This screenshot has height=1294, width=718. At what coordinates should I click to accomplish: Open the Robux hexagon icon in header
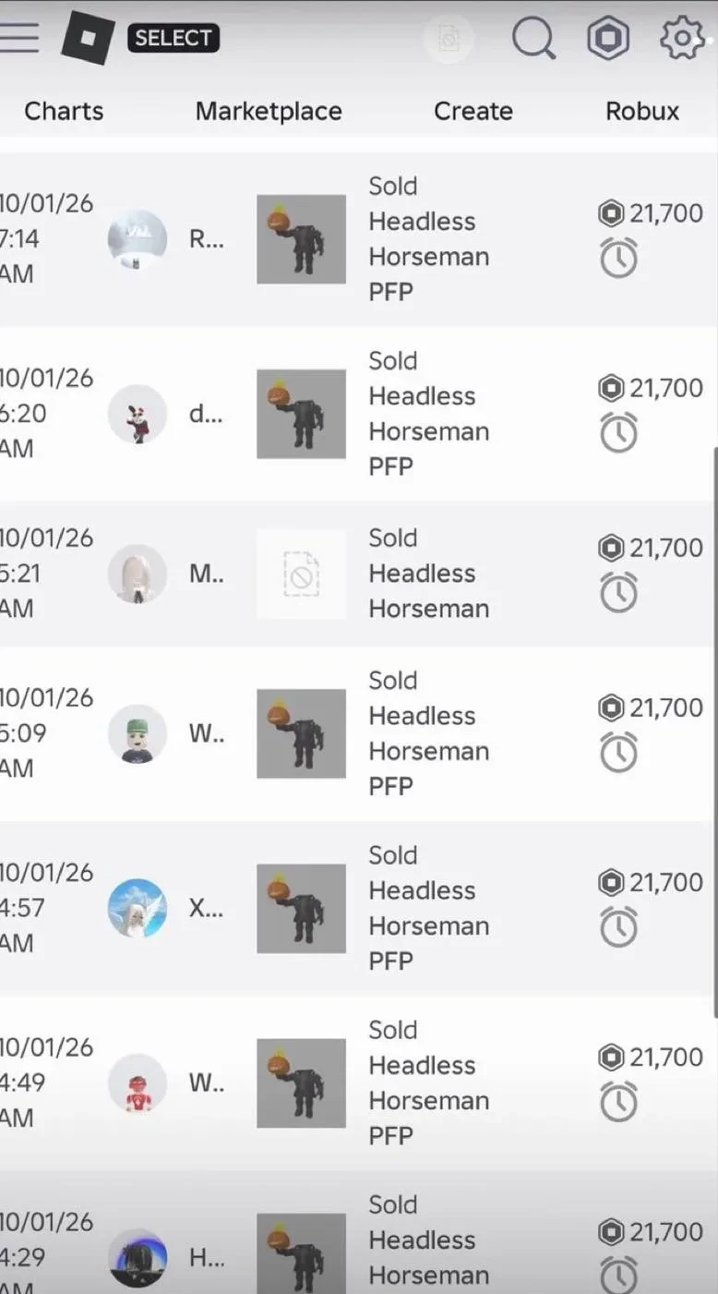[608, 39]
